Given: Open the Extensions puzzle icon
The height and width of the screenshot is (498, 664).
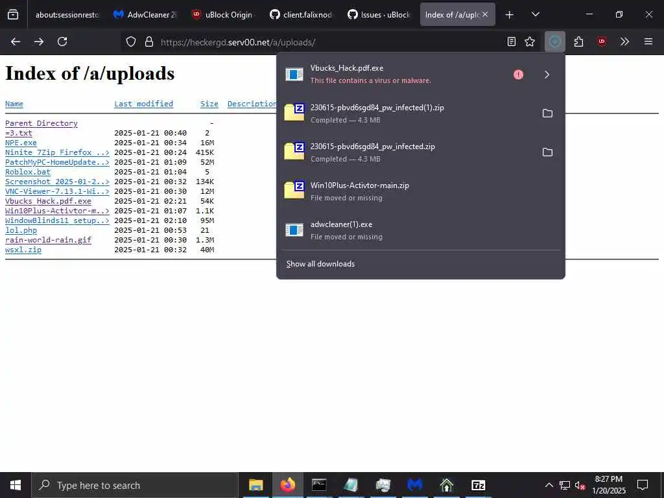Looking at the screenshot, I should [578, 41].
